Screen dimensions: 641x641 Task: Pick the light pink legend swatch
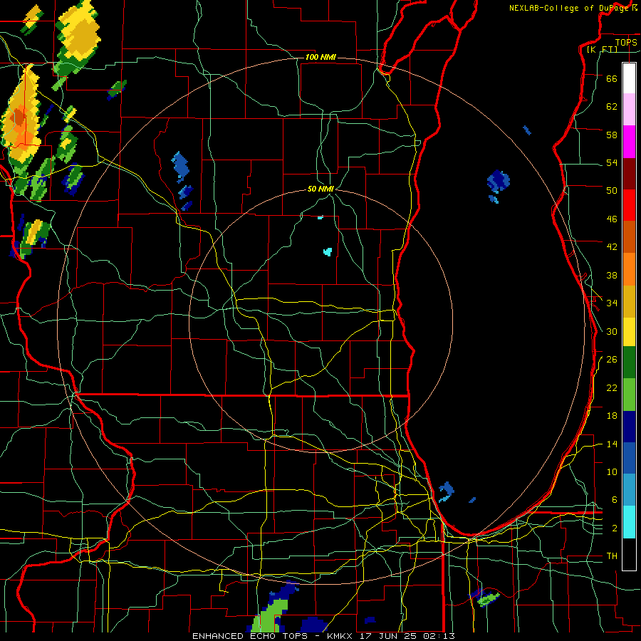629,109
